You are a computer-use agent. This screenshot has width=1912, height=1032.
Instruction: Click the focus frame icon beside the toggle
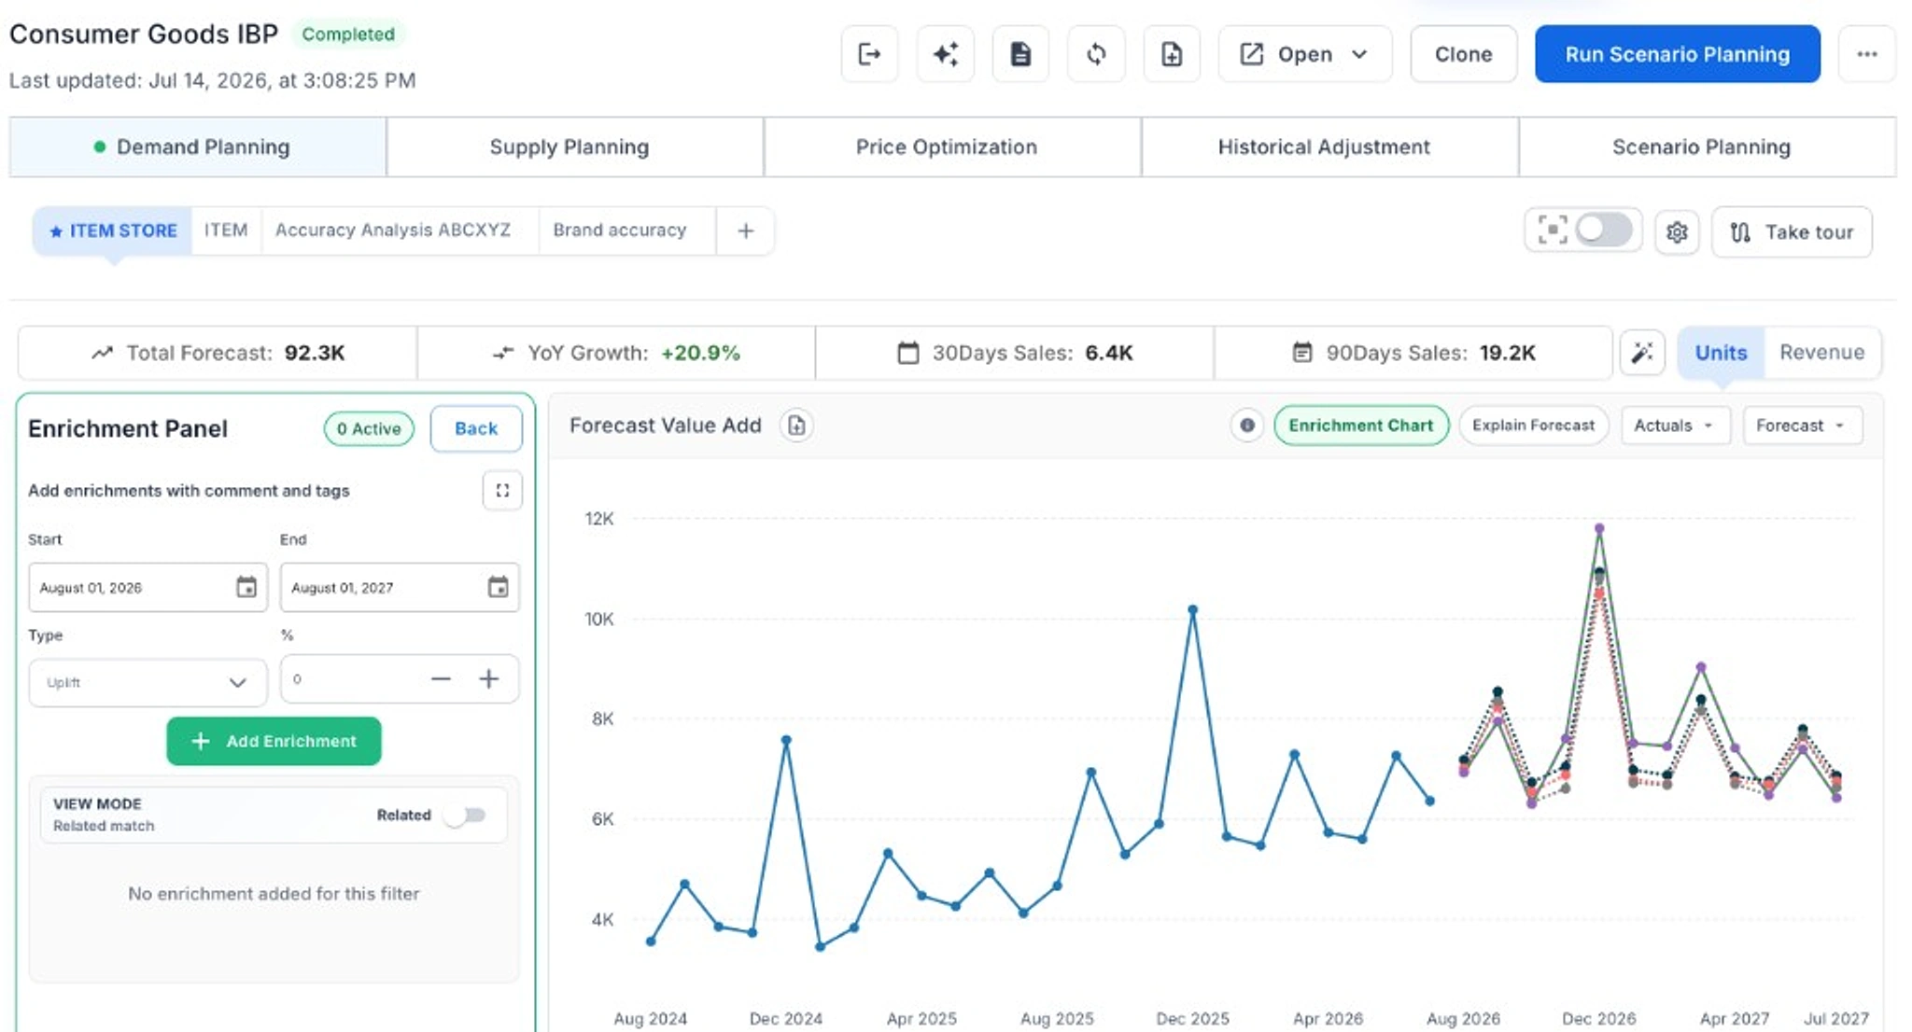1552,230
